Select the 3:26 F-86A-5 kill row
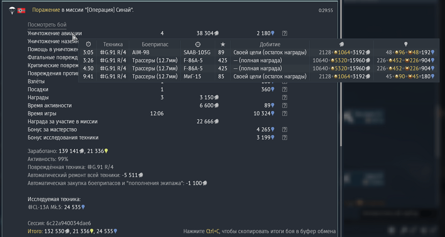This screenshot has height=237, width=445. tap(259, 60)
